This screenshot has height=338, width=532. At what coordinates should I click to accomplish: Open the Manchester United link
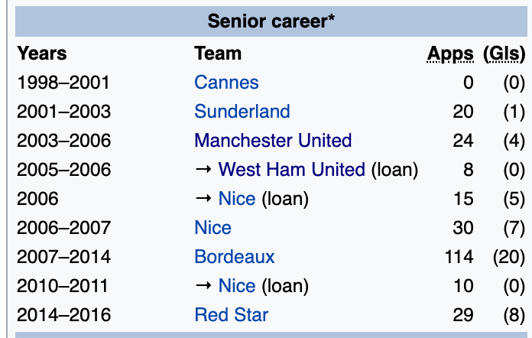click(273, 141)
